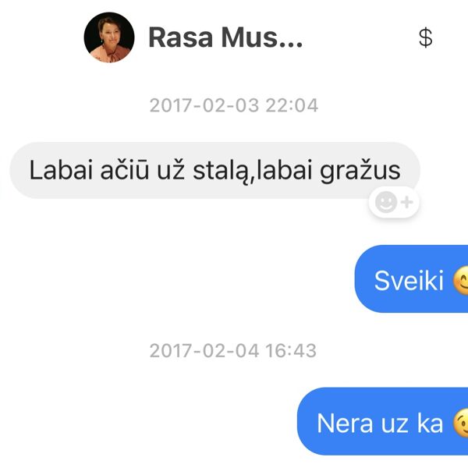Click the Sveiki text
Image resolution: width=468 pixels, height=468 pixels.
[409, 280]
